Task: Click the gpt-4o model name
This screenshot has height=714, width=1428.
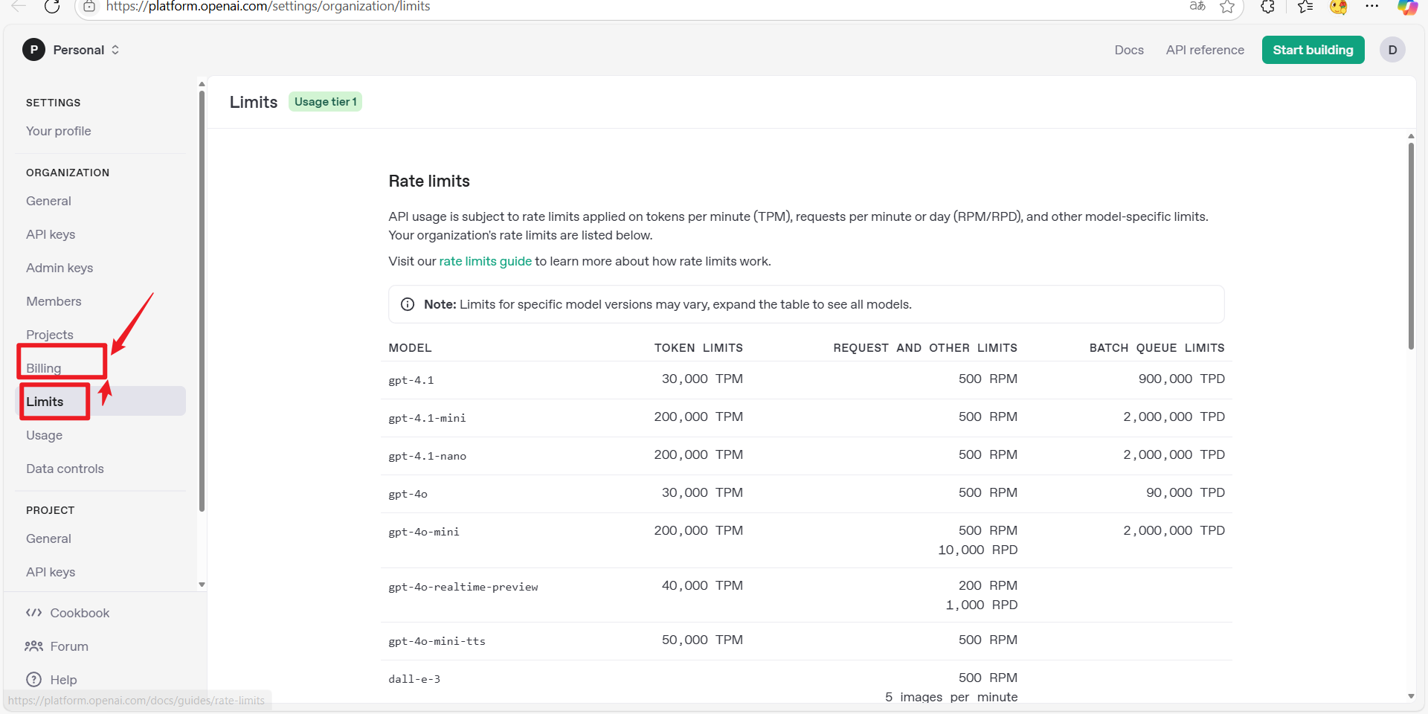Action: [408, 494]
